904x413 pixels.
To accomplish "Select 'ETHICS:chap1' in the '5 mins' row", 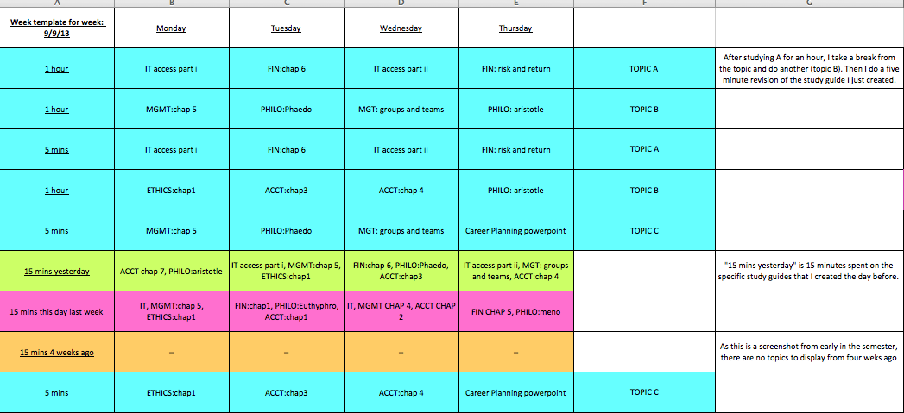I will click(x=171, y=393).
